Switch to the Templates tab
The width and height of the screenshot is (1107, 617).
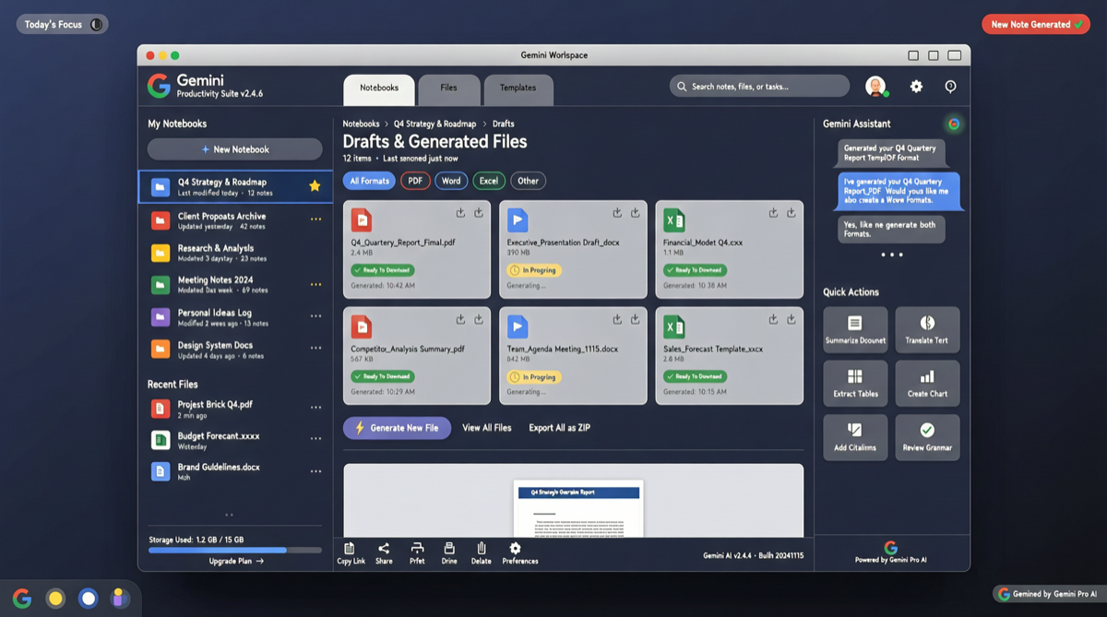[x=518, y=89]
